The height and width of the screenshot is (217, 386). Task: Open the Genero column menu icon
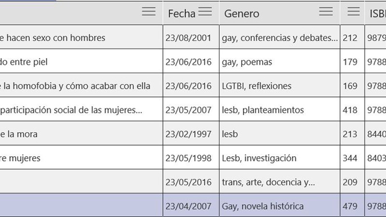pos(326,12)
